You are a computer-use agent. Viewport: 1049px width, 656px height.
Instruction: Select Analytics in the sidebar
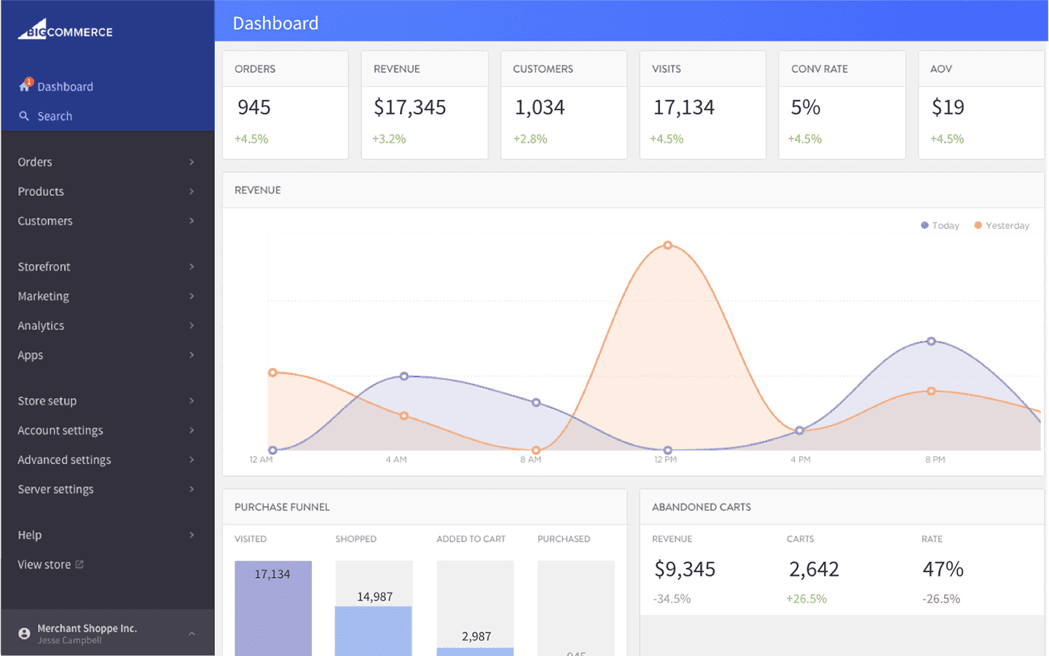tap(41, 326)
